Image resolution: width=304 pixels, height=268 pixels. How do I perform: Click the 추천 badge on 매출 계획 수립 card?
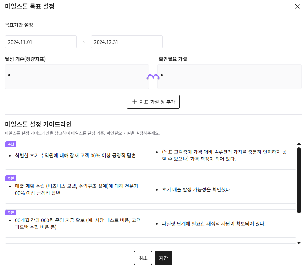[x=11, y=178]
